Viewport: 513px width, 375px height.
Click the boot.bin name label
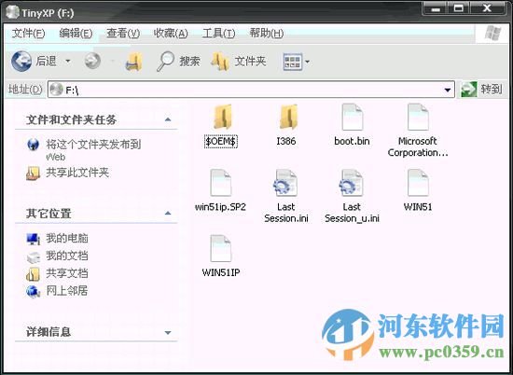click(x=352, y=142)
